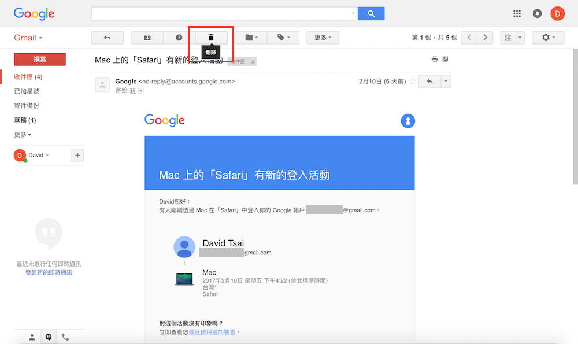
Task: Click the Mac laptop device image
Action: point(184,279)
